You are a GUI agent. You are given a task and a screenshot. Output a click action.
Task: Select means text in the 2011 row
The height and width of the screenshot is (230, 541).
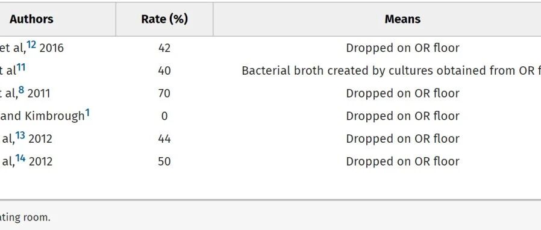pos(402,93)
